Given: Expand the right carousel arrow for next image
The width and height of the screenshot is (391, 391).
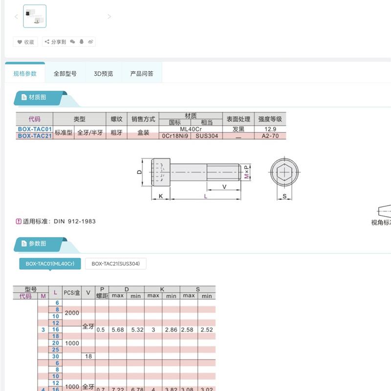Looking at the screenshot, I should pos(109,16).
